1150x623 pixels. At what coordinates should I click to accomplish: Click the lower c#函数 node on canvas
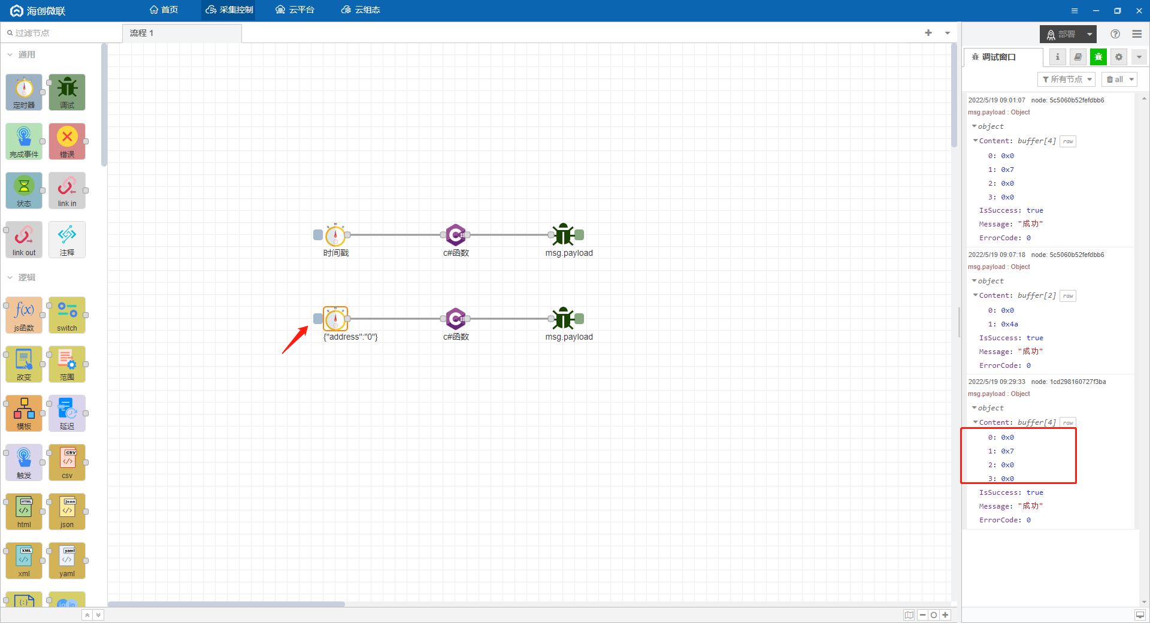[456, 319]
